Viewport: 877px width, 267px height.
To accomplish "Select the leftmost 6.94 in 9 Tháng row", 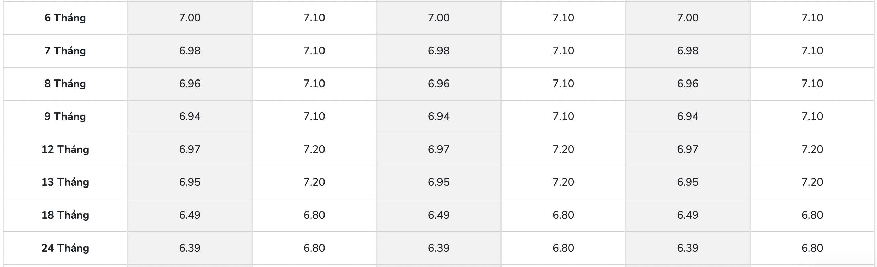I will tap(190, 116).
